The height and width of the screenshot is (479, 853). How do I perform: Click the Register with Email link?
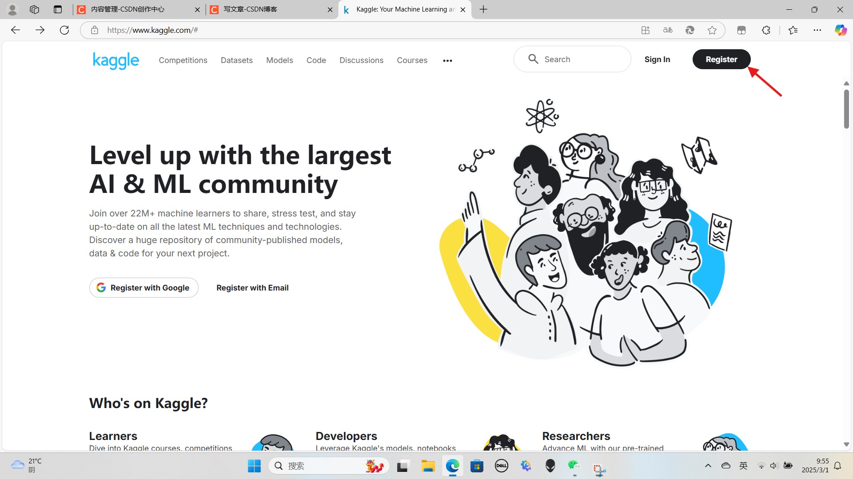pos(252,288)
